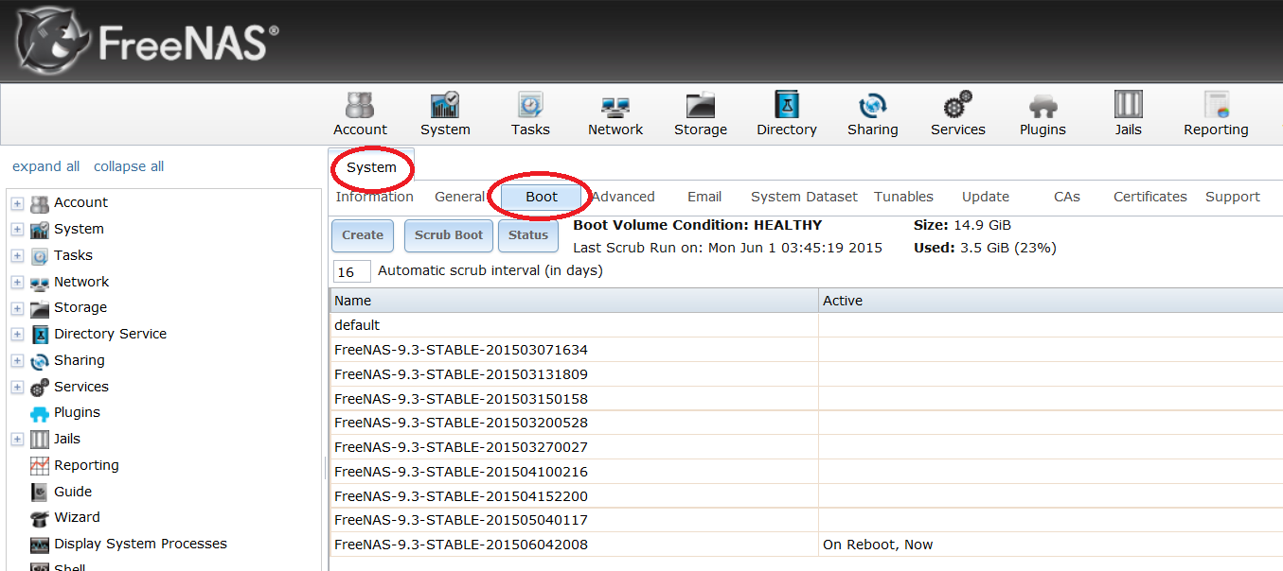Click the Plugins toolbar icon
The height and width of the screenshot is (571, 1283).
[x=1042, y=114]
